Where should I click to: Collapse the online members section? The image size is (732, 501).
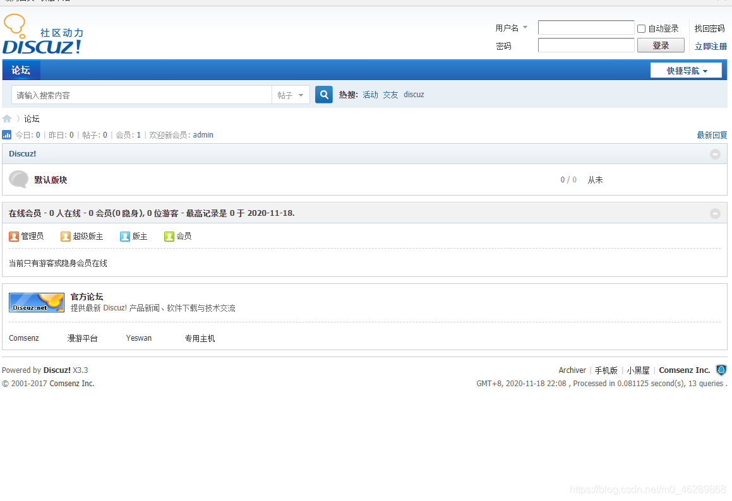click(x=715, y=213)
